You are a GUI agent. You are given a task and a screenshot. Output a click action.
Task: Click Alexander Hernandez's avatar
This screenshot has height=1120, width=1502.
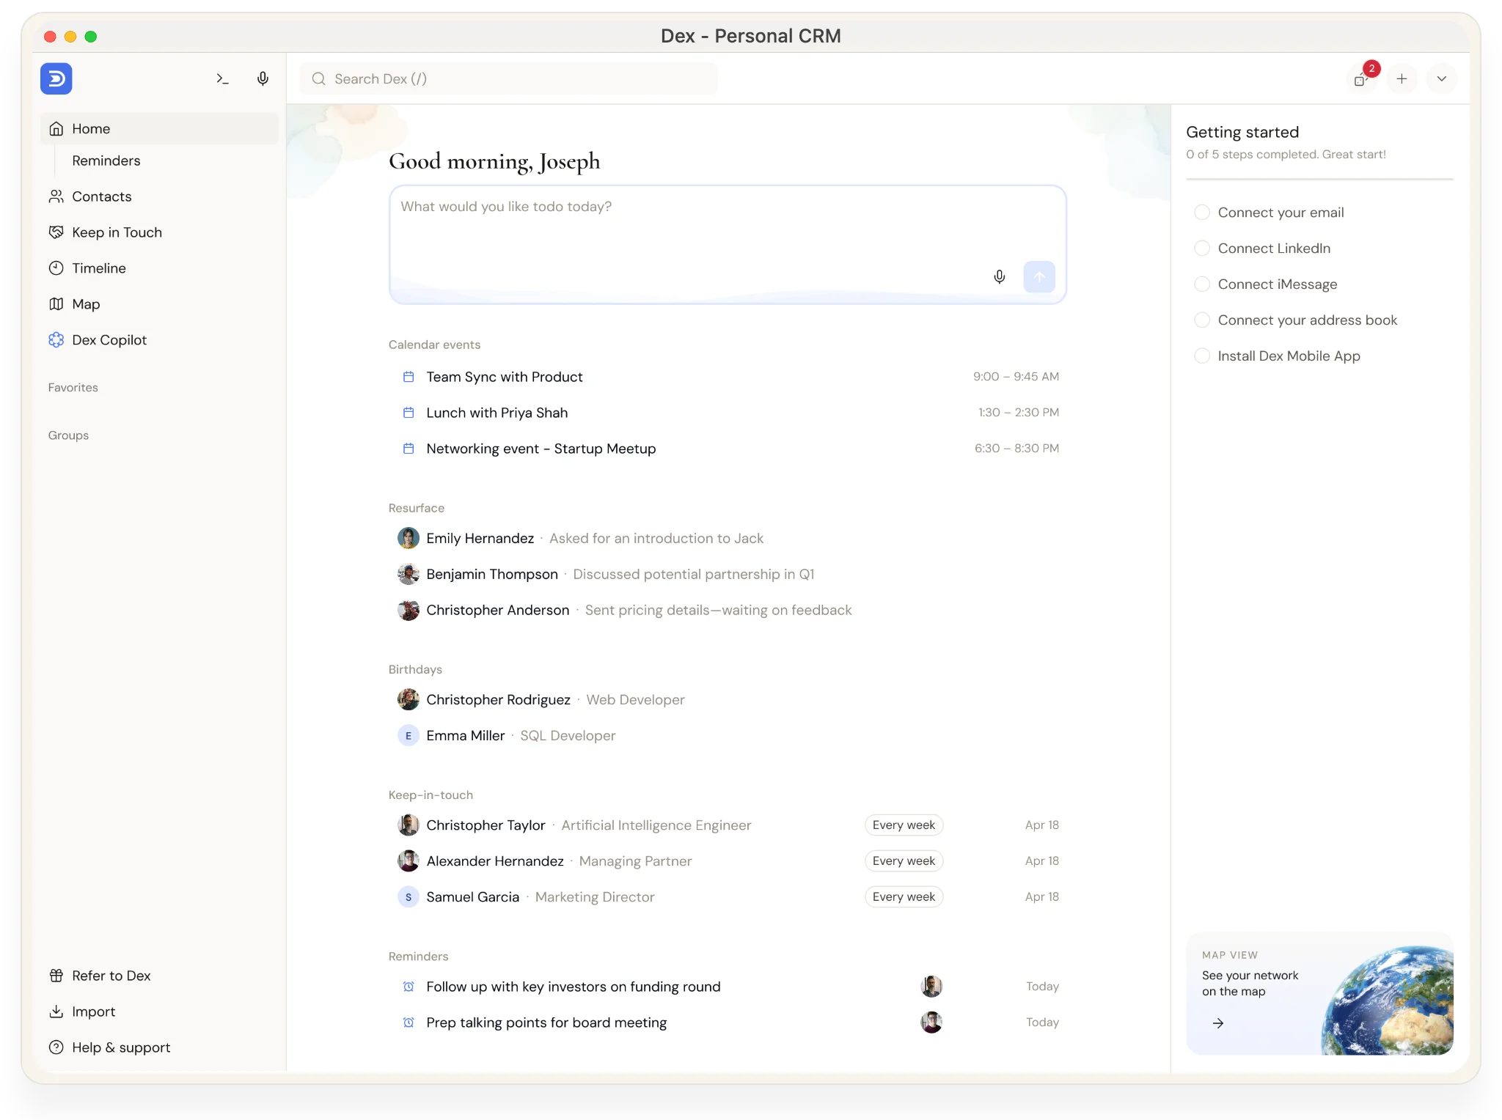coord(409,861)
